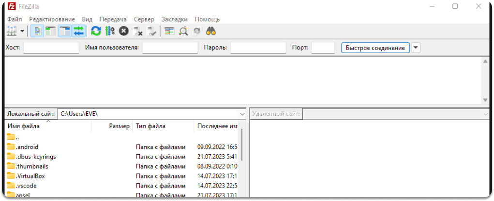The width and height of the screenshot is (494, 201).
Task: Click into the Хост input field
Action: point(51,48)
